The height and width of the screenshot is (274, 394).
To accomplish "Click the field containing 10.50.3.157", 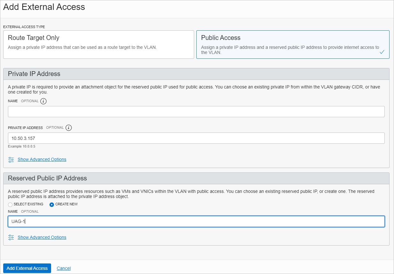I will click(x=196, y=138).
